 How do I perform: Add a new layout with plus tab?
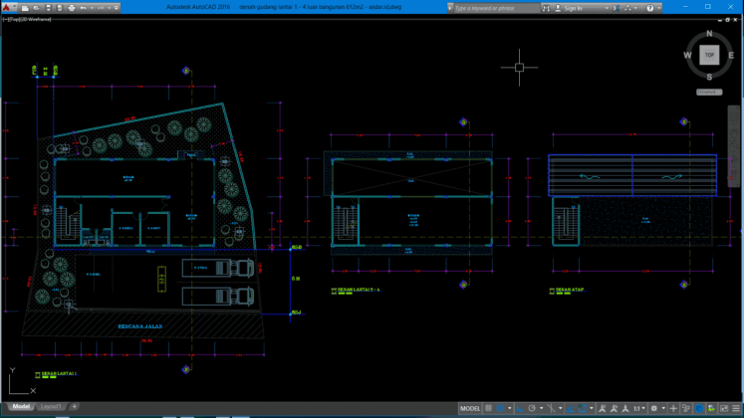74,407
